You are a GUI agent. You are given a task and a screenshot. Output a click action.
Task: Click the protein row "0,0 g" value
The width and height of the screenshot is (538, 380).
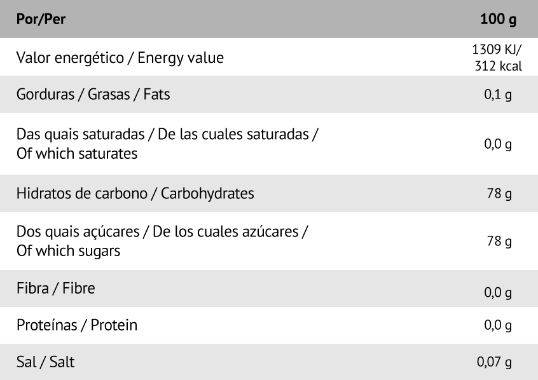click(x=498, y=326)
